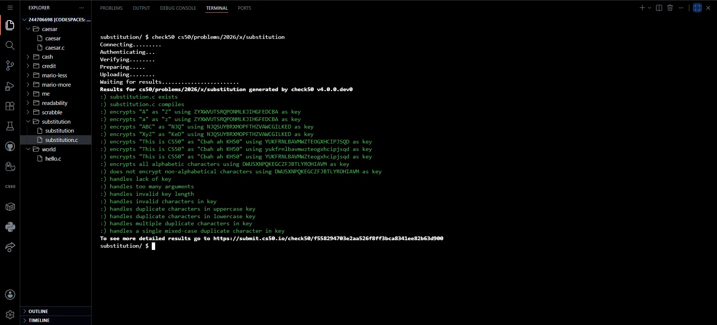Viewport: 717px width, 325px height.
Task: Kill the terminal with trash icon
Action: tap(670, 7)
